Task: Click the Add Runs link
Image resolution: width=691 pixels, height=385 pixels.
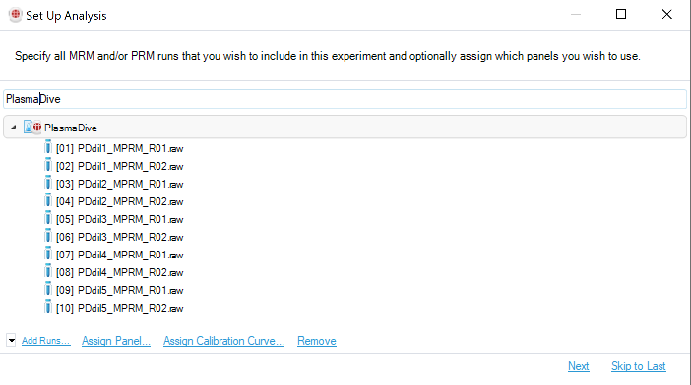Action: (x=46, y=341)
